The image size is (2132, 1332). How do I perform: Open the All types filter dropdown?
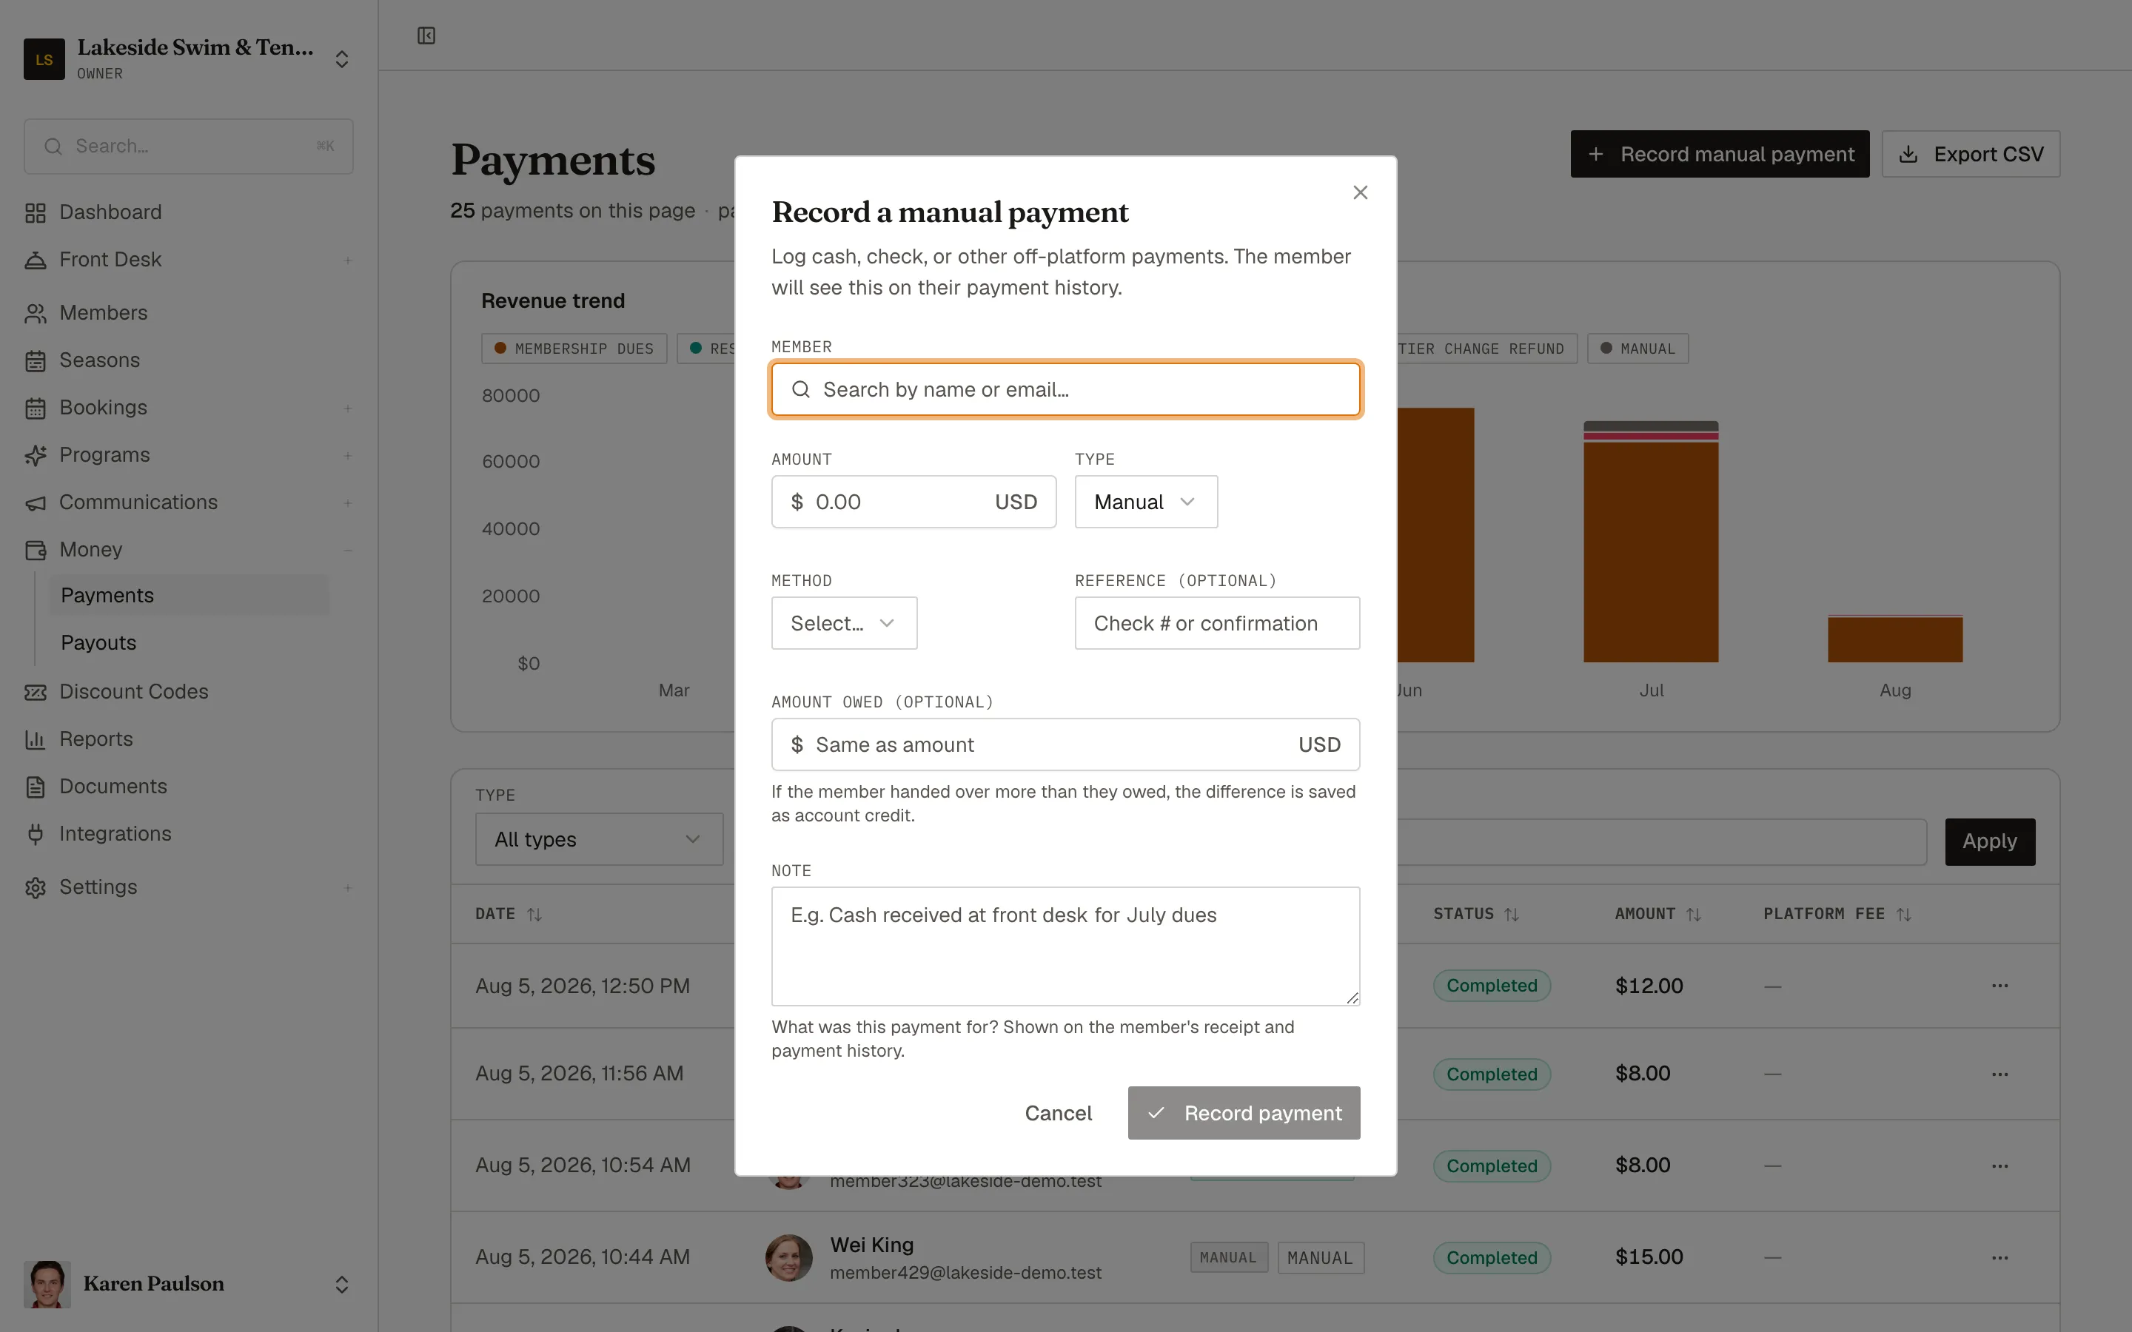point(599,840)
